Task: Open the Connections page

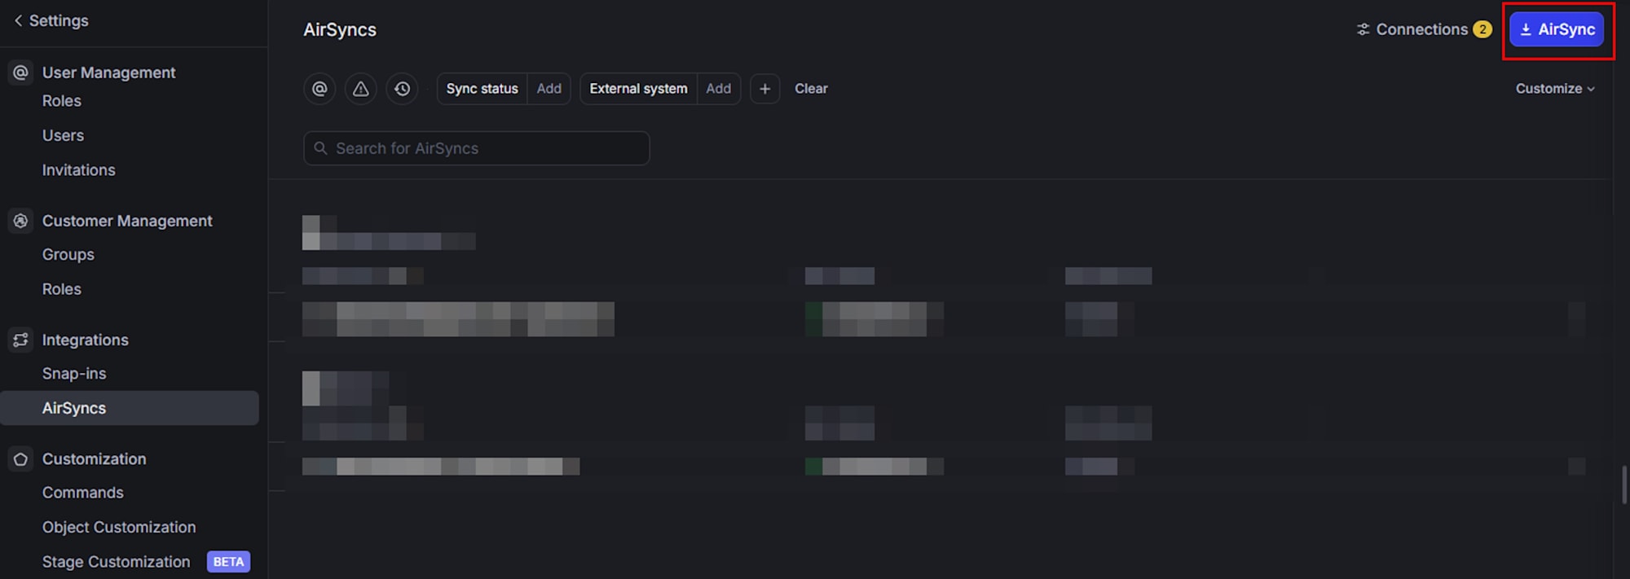Action: click(x=1422, y=29)
